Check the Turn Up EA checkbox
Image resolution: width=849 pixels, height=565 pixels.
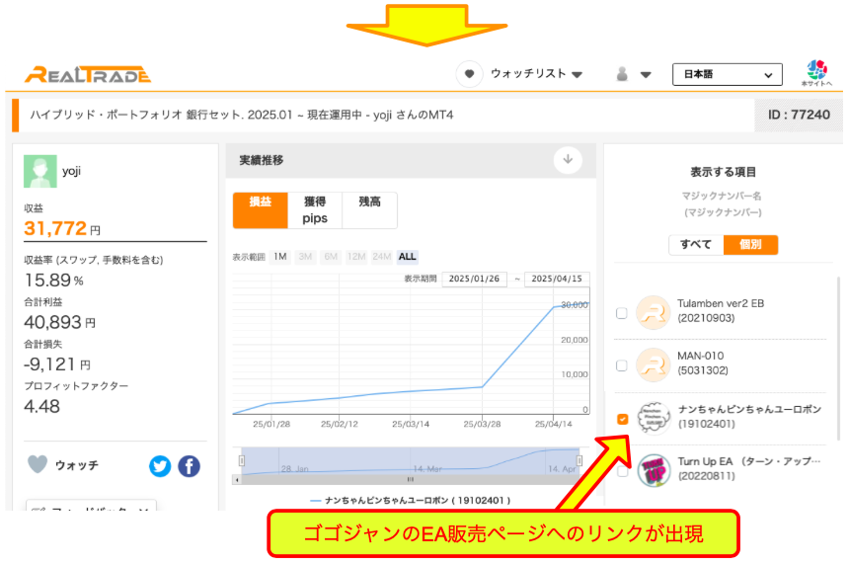point(623,471)
